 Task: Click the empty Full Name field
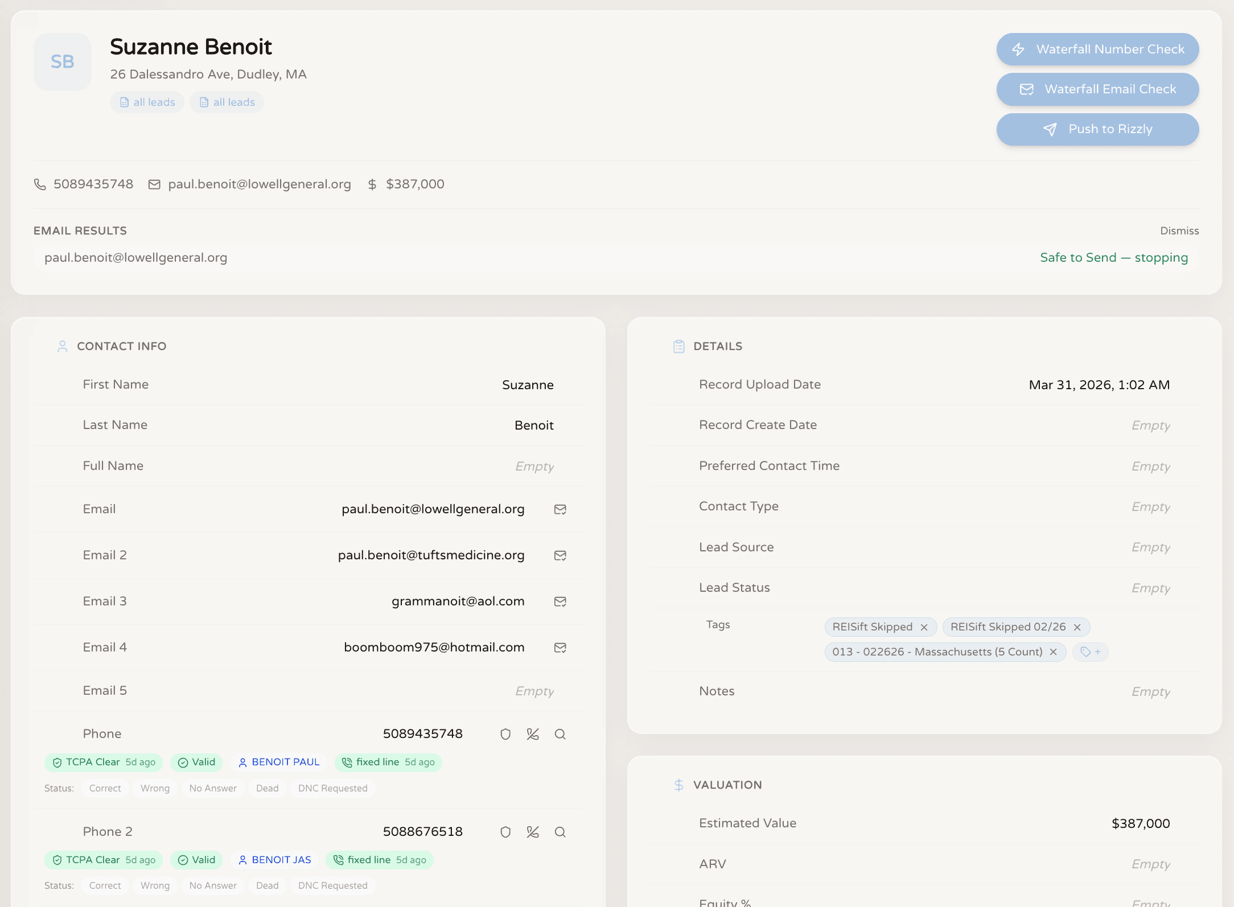point(534,467)
